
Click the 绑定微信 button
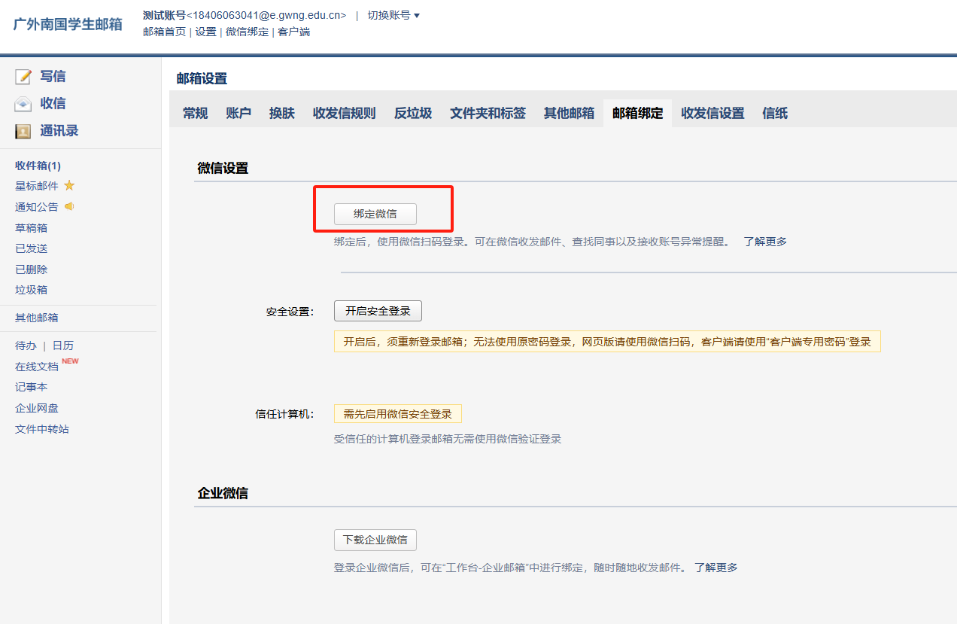click(x=375, y=214)
